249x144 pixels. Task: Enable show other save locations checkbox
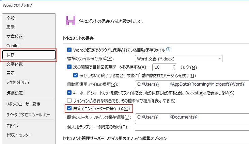tap(69, 101)
